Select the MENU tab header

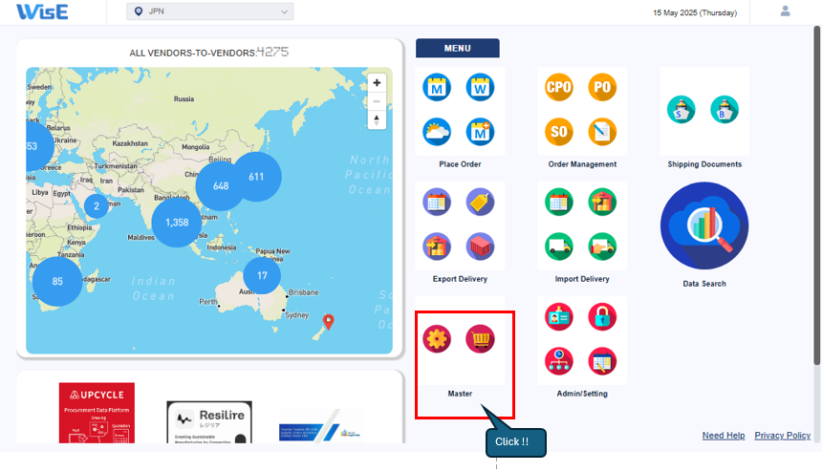(457, 48)
